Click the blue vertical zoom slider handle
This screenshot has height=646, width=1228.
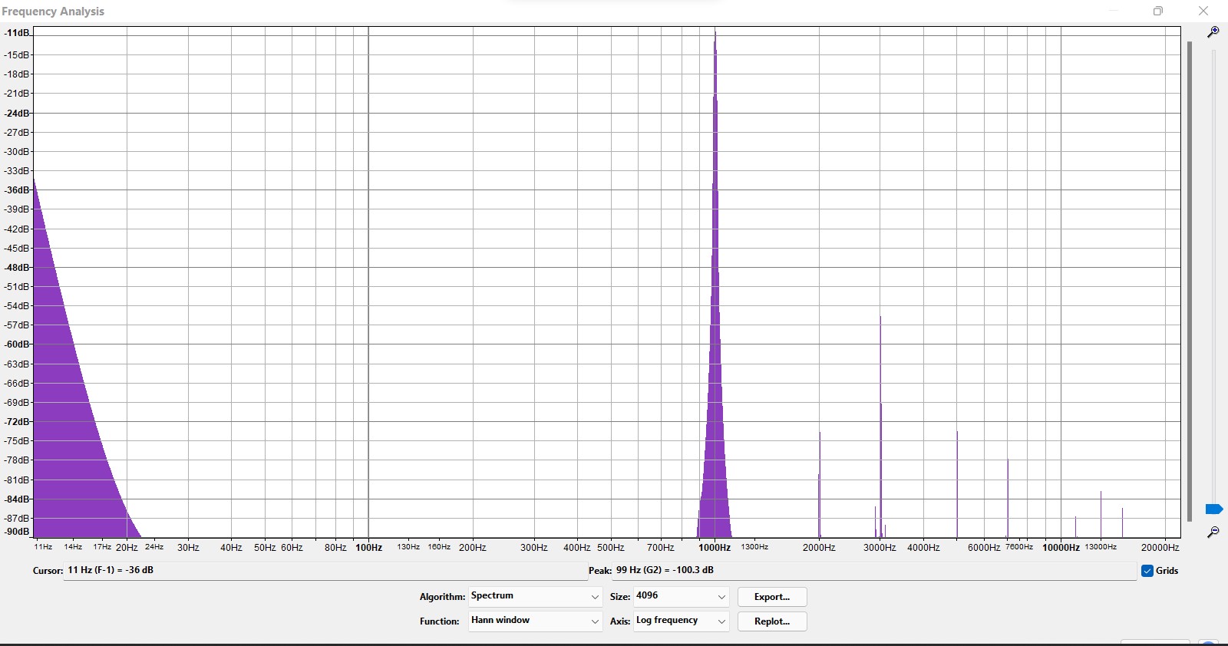tap(1213, 509)
